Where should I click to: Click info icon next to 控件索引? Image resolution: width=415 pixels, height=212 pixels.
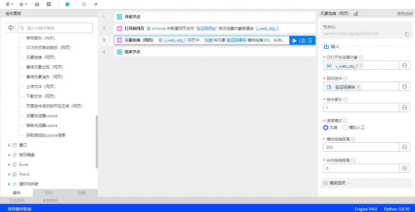tap(346, 100)
